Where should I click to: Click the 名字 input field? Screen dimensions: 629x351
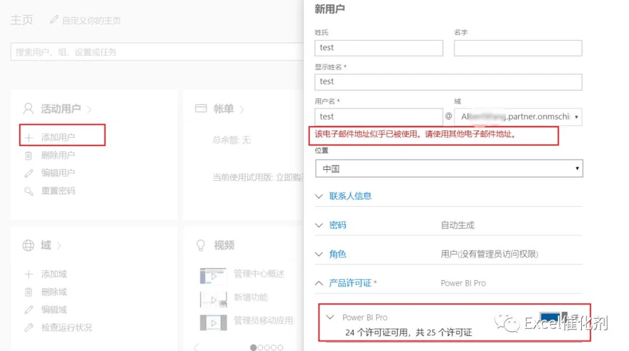point(518,48)
